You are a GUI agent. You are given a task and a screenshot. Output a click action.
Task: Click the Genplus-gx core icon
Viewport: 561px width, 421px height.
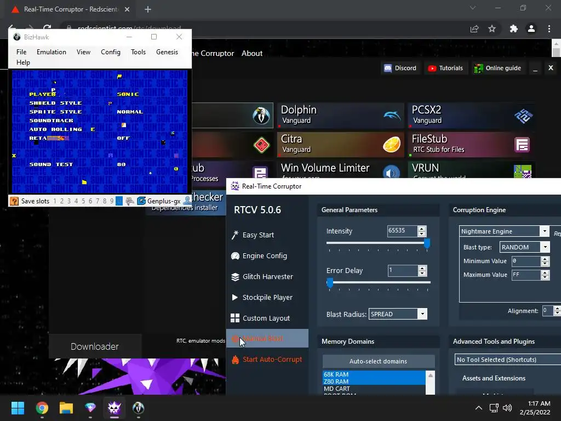(x=141, y=201)
